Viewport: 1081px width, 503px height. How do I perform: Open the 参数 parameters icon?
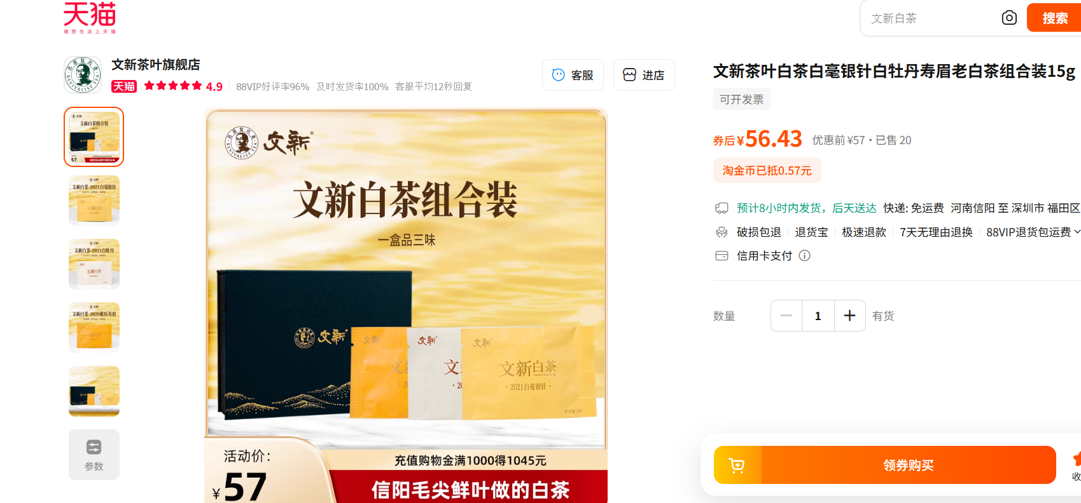tap(94, 455)
